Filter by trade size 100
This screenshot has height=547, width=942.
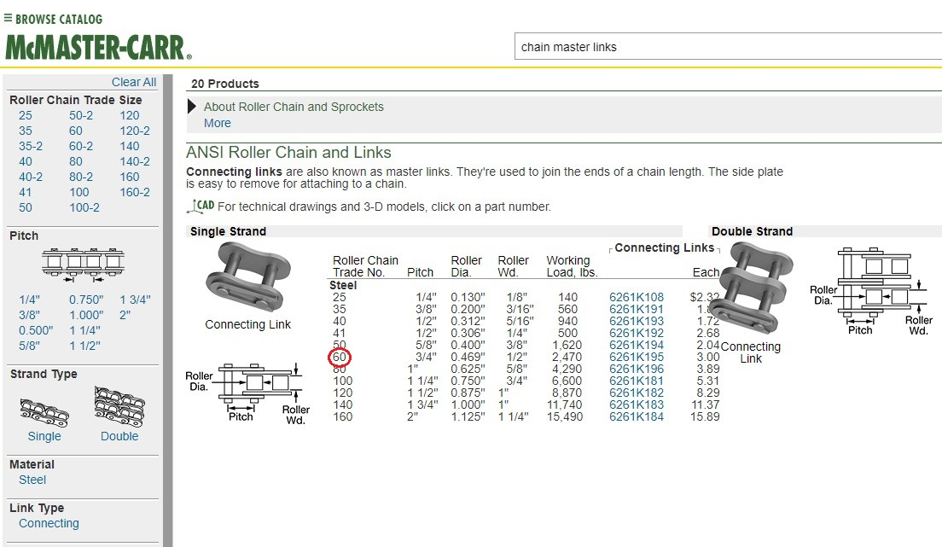point(79,192)
